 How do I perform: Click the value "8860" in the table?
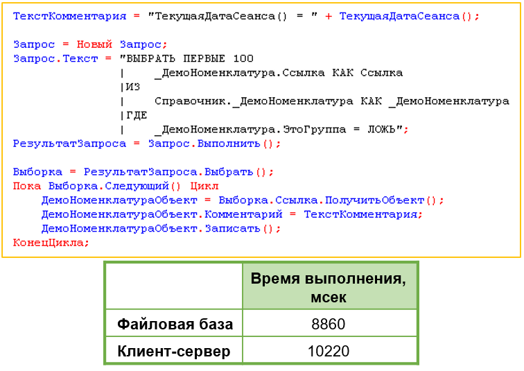329,324
